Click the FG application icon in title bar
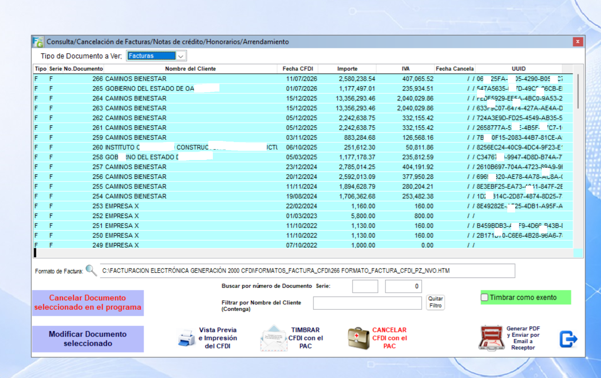 (x=38, y=42)
